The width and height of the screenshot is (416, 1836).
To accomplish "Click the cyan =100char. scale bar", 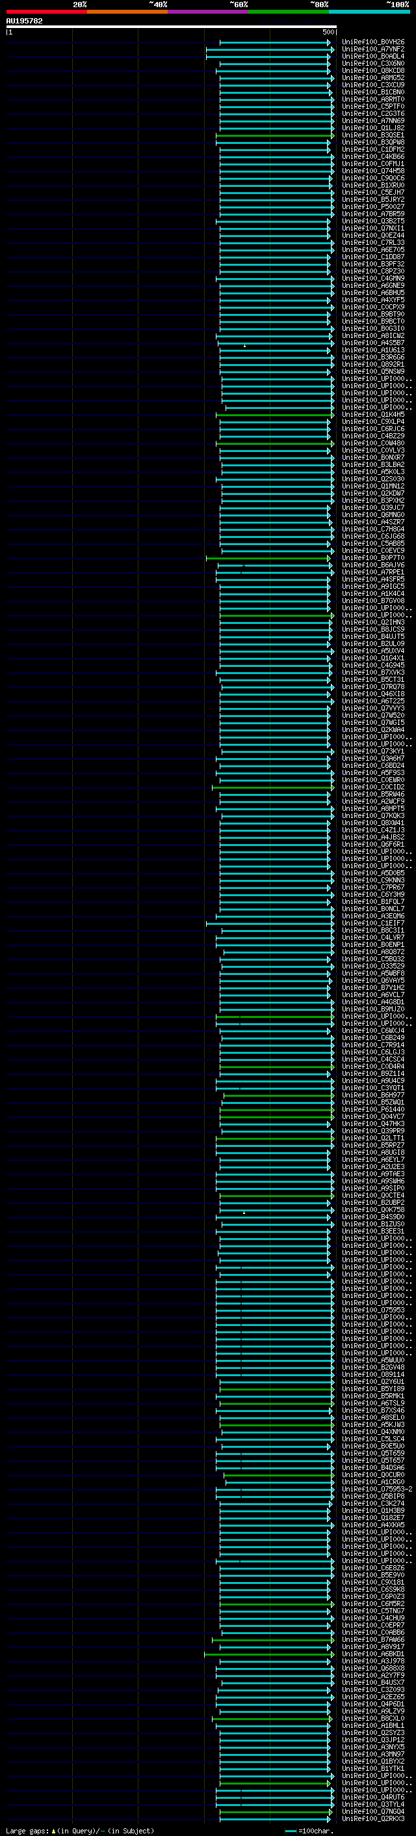I will click(x=290, y=1830).
